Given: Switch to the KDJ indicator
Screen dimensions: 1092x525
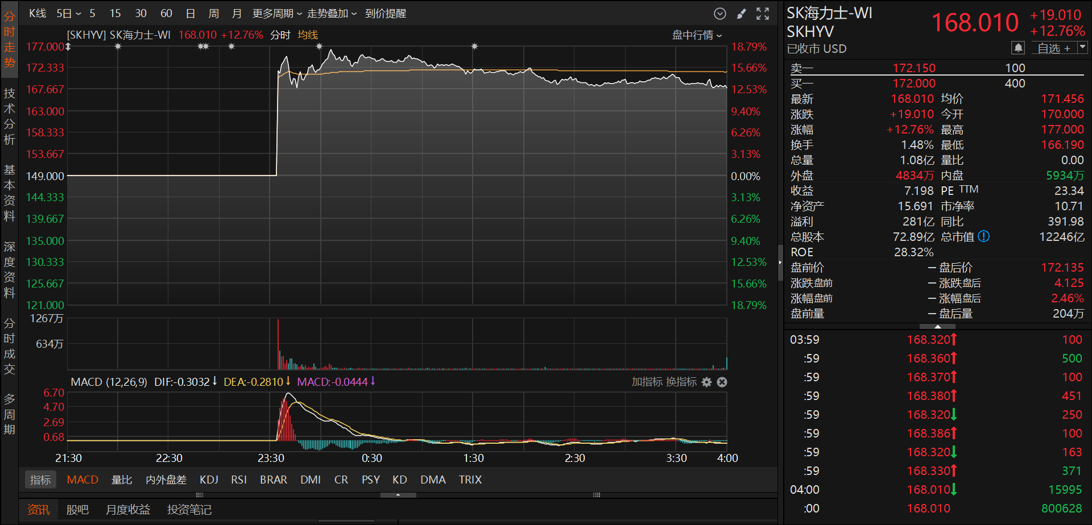Looking at the screenshot, I should (x=209, y=480).
